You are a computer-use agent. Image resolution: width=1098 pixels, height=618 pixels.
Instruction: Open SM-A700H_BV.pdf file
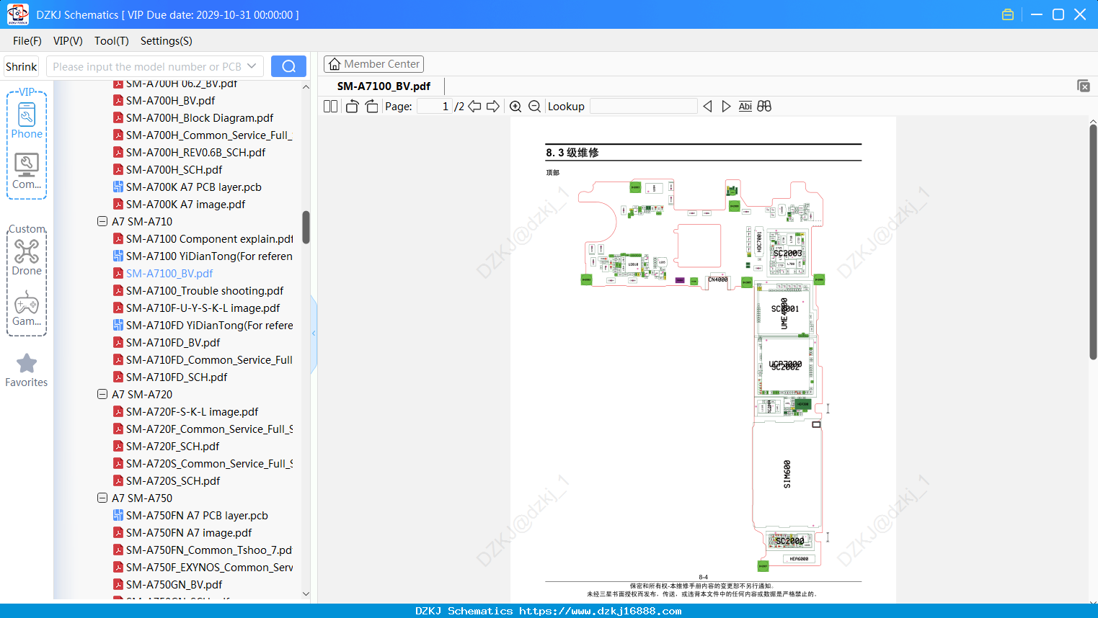[170, 101]
